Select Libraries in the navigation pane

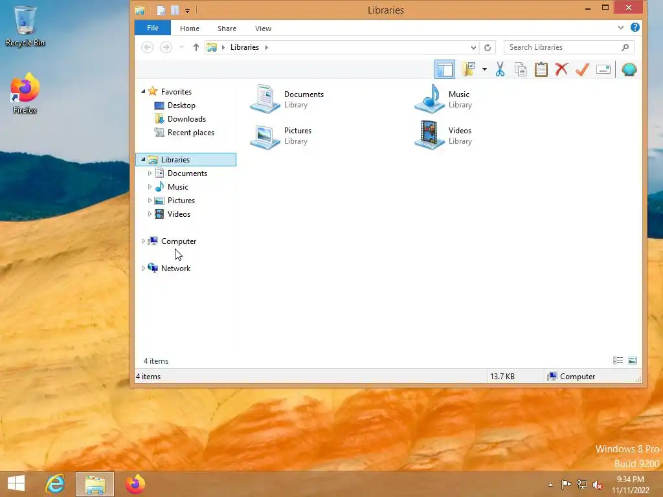186,159
